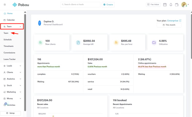Open the Timesheets menu item
This screenshot has width=192, height=117.
click(9, 46)
